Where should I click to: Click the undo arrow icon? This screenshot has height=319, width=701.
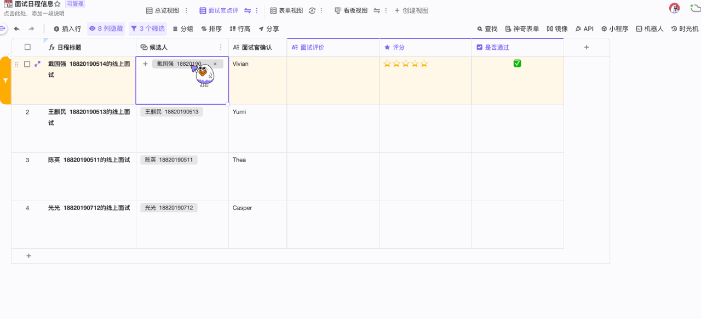pos(17,29)
